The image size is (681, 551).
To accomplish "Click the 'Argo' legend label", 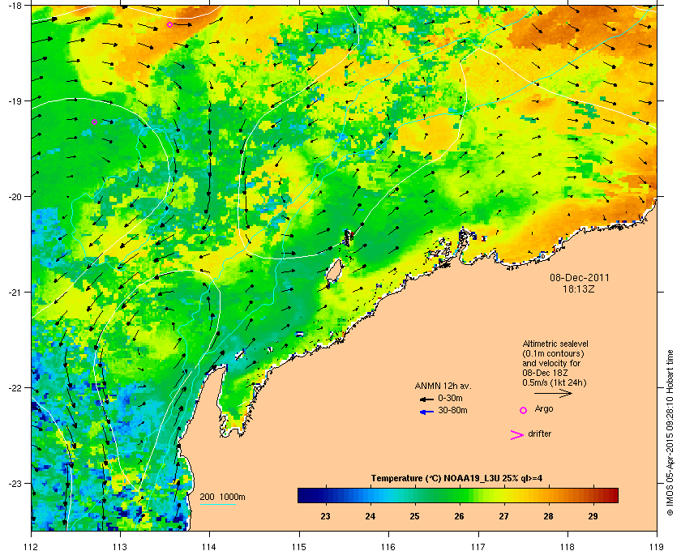I will coord(544,408).
